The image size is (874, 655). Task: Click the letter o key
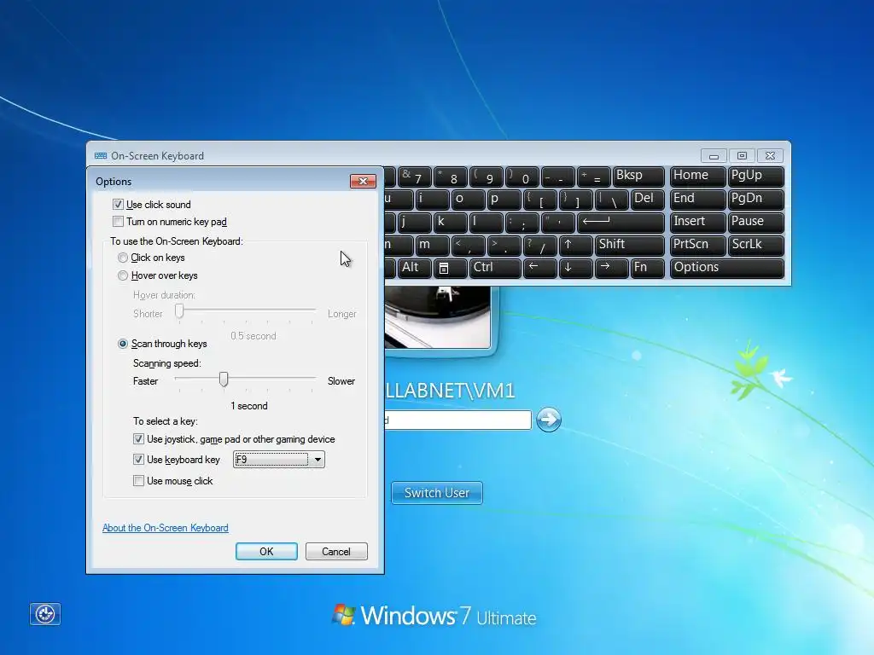[x=469, y=199]
